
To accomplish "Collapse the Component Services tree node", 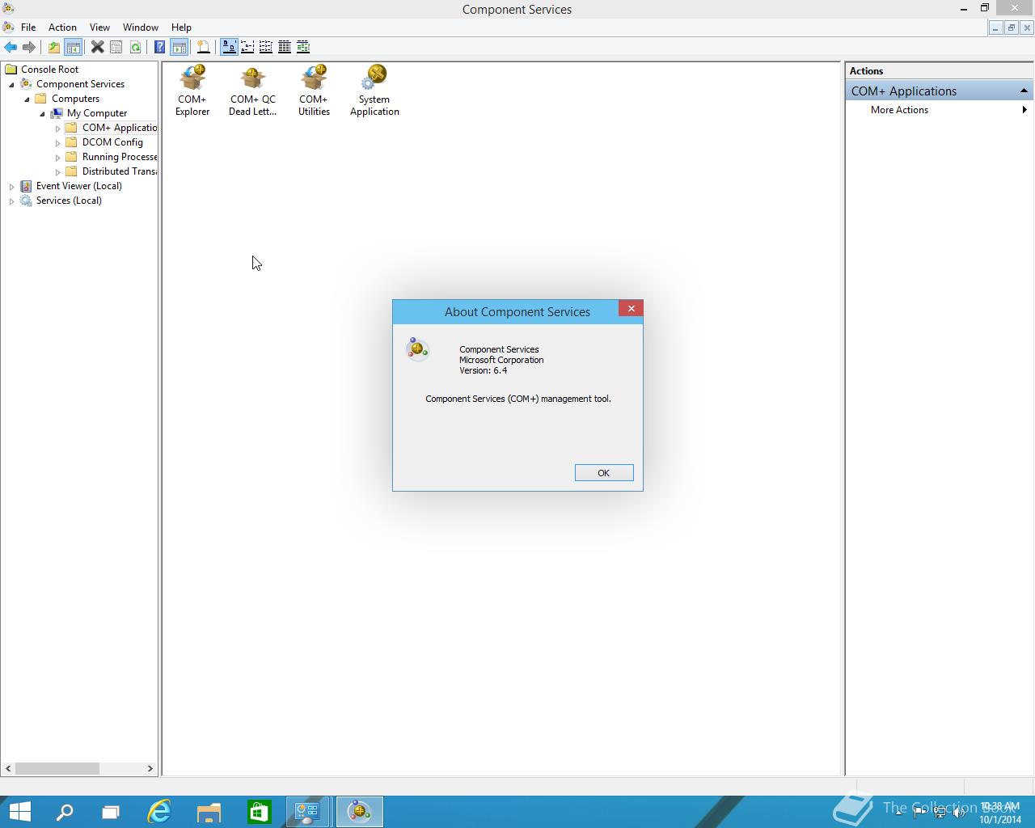I will pos(12,85).
